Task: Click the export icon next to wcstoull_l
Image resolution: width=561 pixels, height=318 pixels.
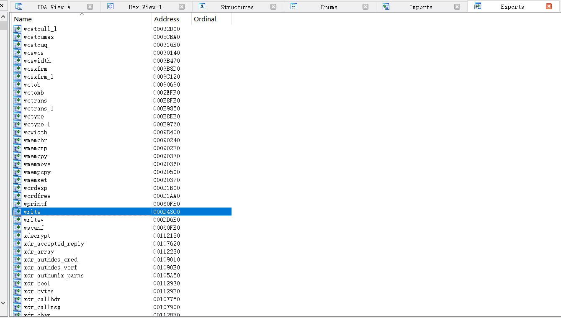Action: [x=17, y=29]
